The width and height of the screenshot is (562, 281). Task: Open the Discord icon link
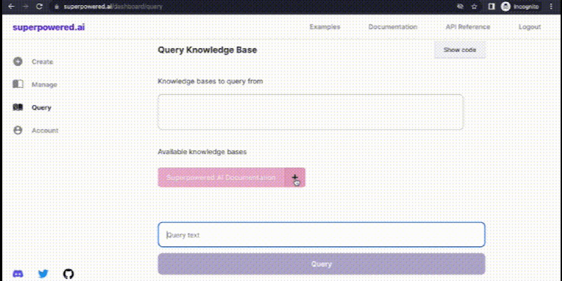(18, 273)
